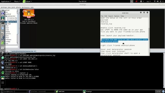The width and height of the screenshot is (165, 93).
Task: Select the shell folder in tree
Action: (x=9, y=24)
